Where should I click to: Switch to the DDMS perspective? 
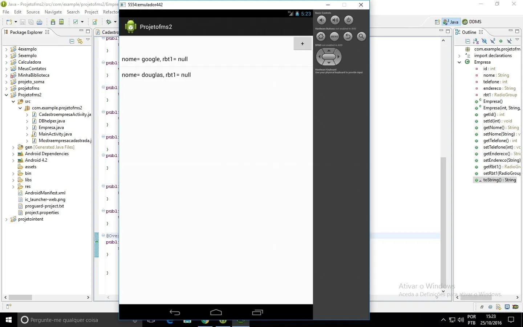[472, 22]
